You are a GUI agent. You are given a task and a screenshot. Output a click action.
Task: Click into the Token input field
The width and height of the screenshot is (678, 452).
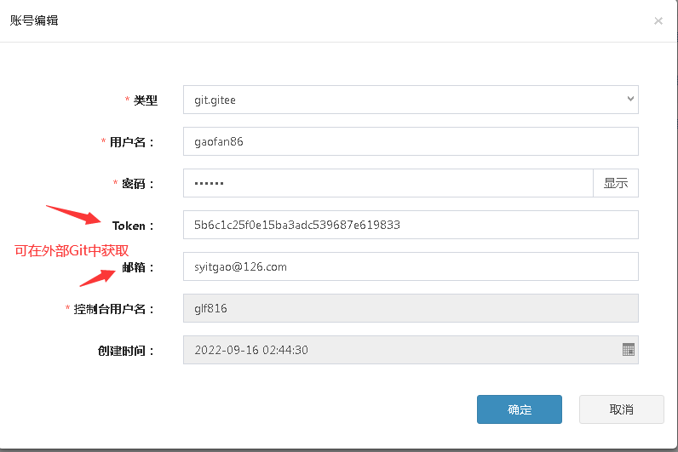[x=411, y=225]
